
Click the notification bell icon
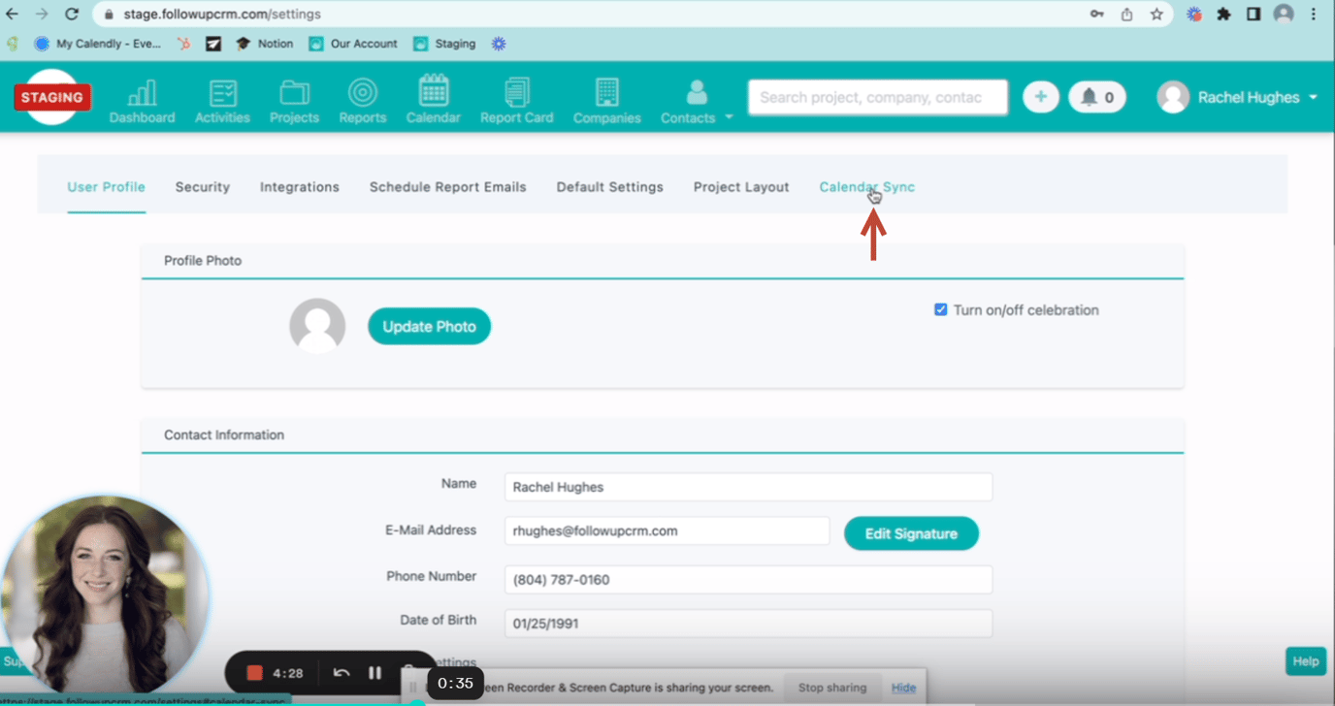[1090, 97]
